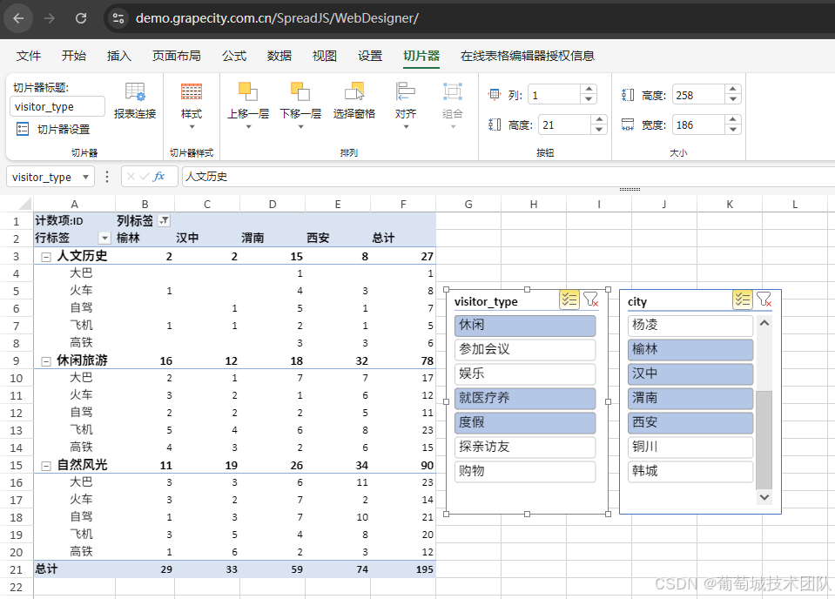This screenshot has width=835, height=599.
Task: Open the 文件 menu
Action: (29, 56)
